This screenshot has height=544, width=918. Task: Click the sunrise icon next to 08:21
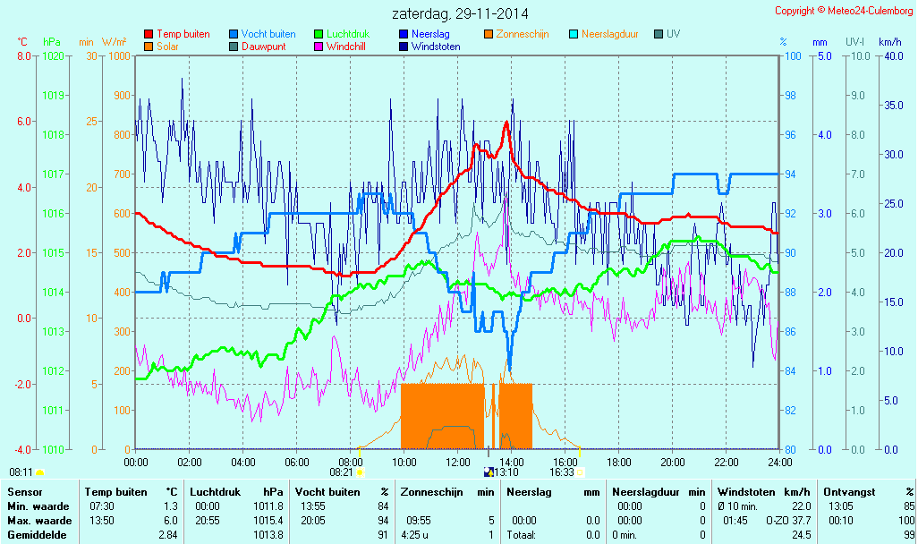pos(360,472)
